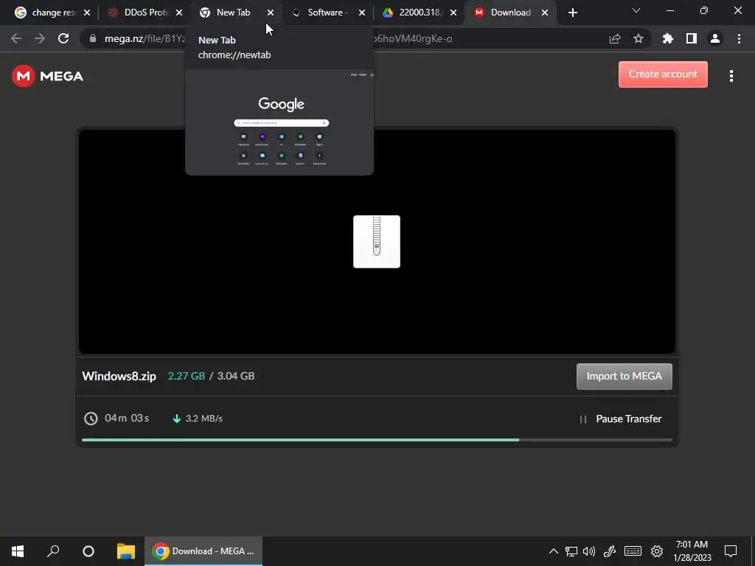Open Chrome three-dot menu
This screenshot has height=566, width=755.
click(739, 38)
